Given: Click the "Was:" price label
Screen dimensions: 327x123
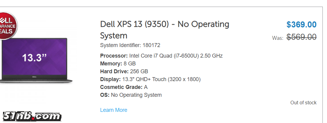Looking at the screenshot, I should [278, 38].
